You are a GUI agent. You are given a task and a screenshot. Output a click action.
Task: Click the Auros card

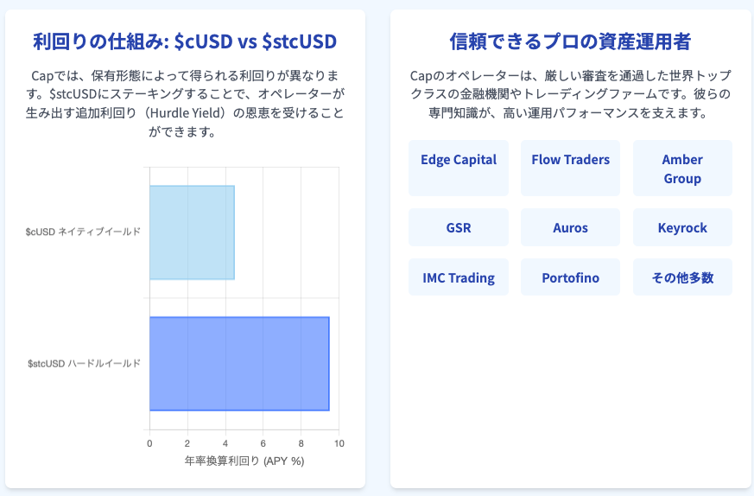(x=570, y=227)
